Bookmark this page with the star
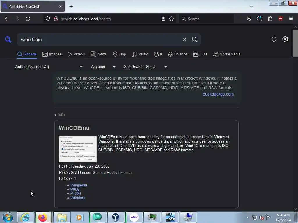The height and width of the screenshot is (223, 298). (171, 19)
